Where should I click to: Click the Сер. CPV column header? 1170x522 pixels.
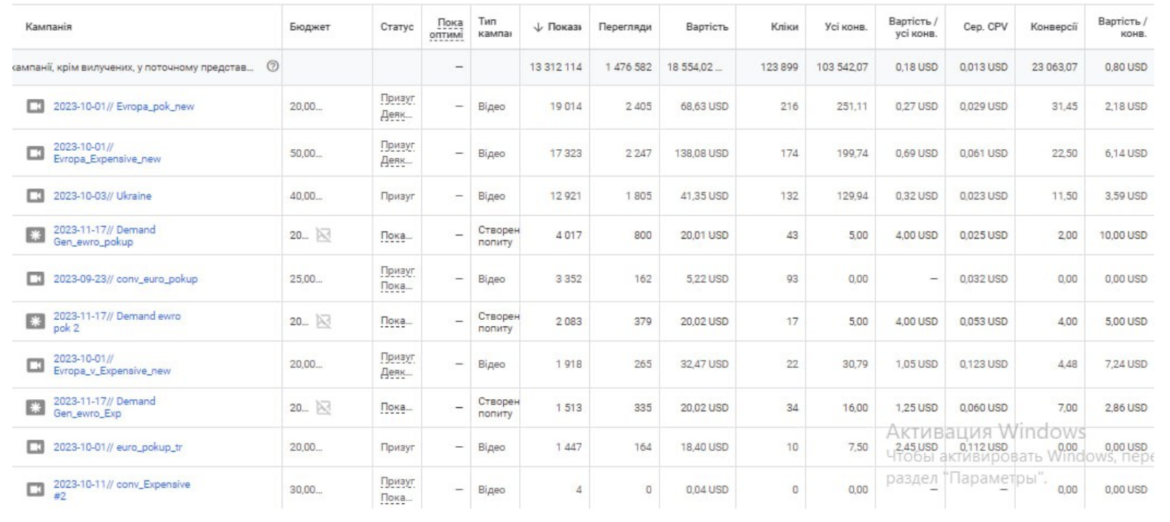click(x=985, y=27)
